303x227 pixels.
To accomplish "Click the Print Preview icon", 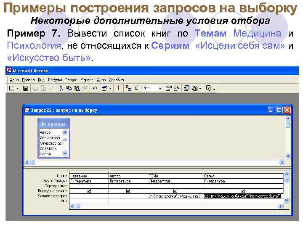I will click(x=43, y=88).
